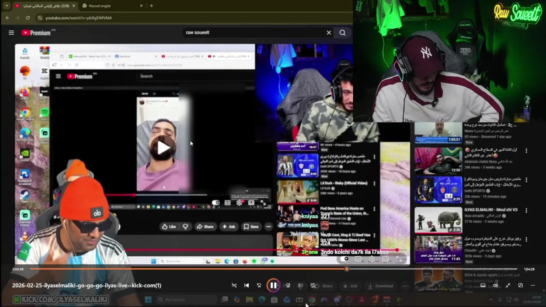
Task: Open a new browser tab
Action: coord(151,6)
